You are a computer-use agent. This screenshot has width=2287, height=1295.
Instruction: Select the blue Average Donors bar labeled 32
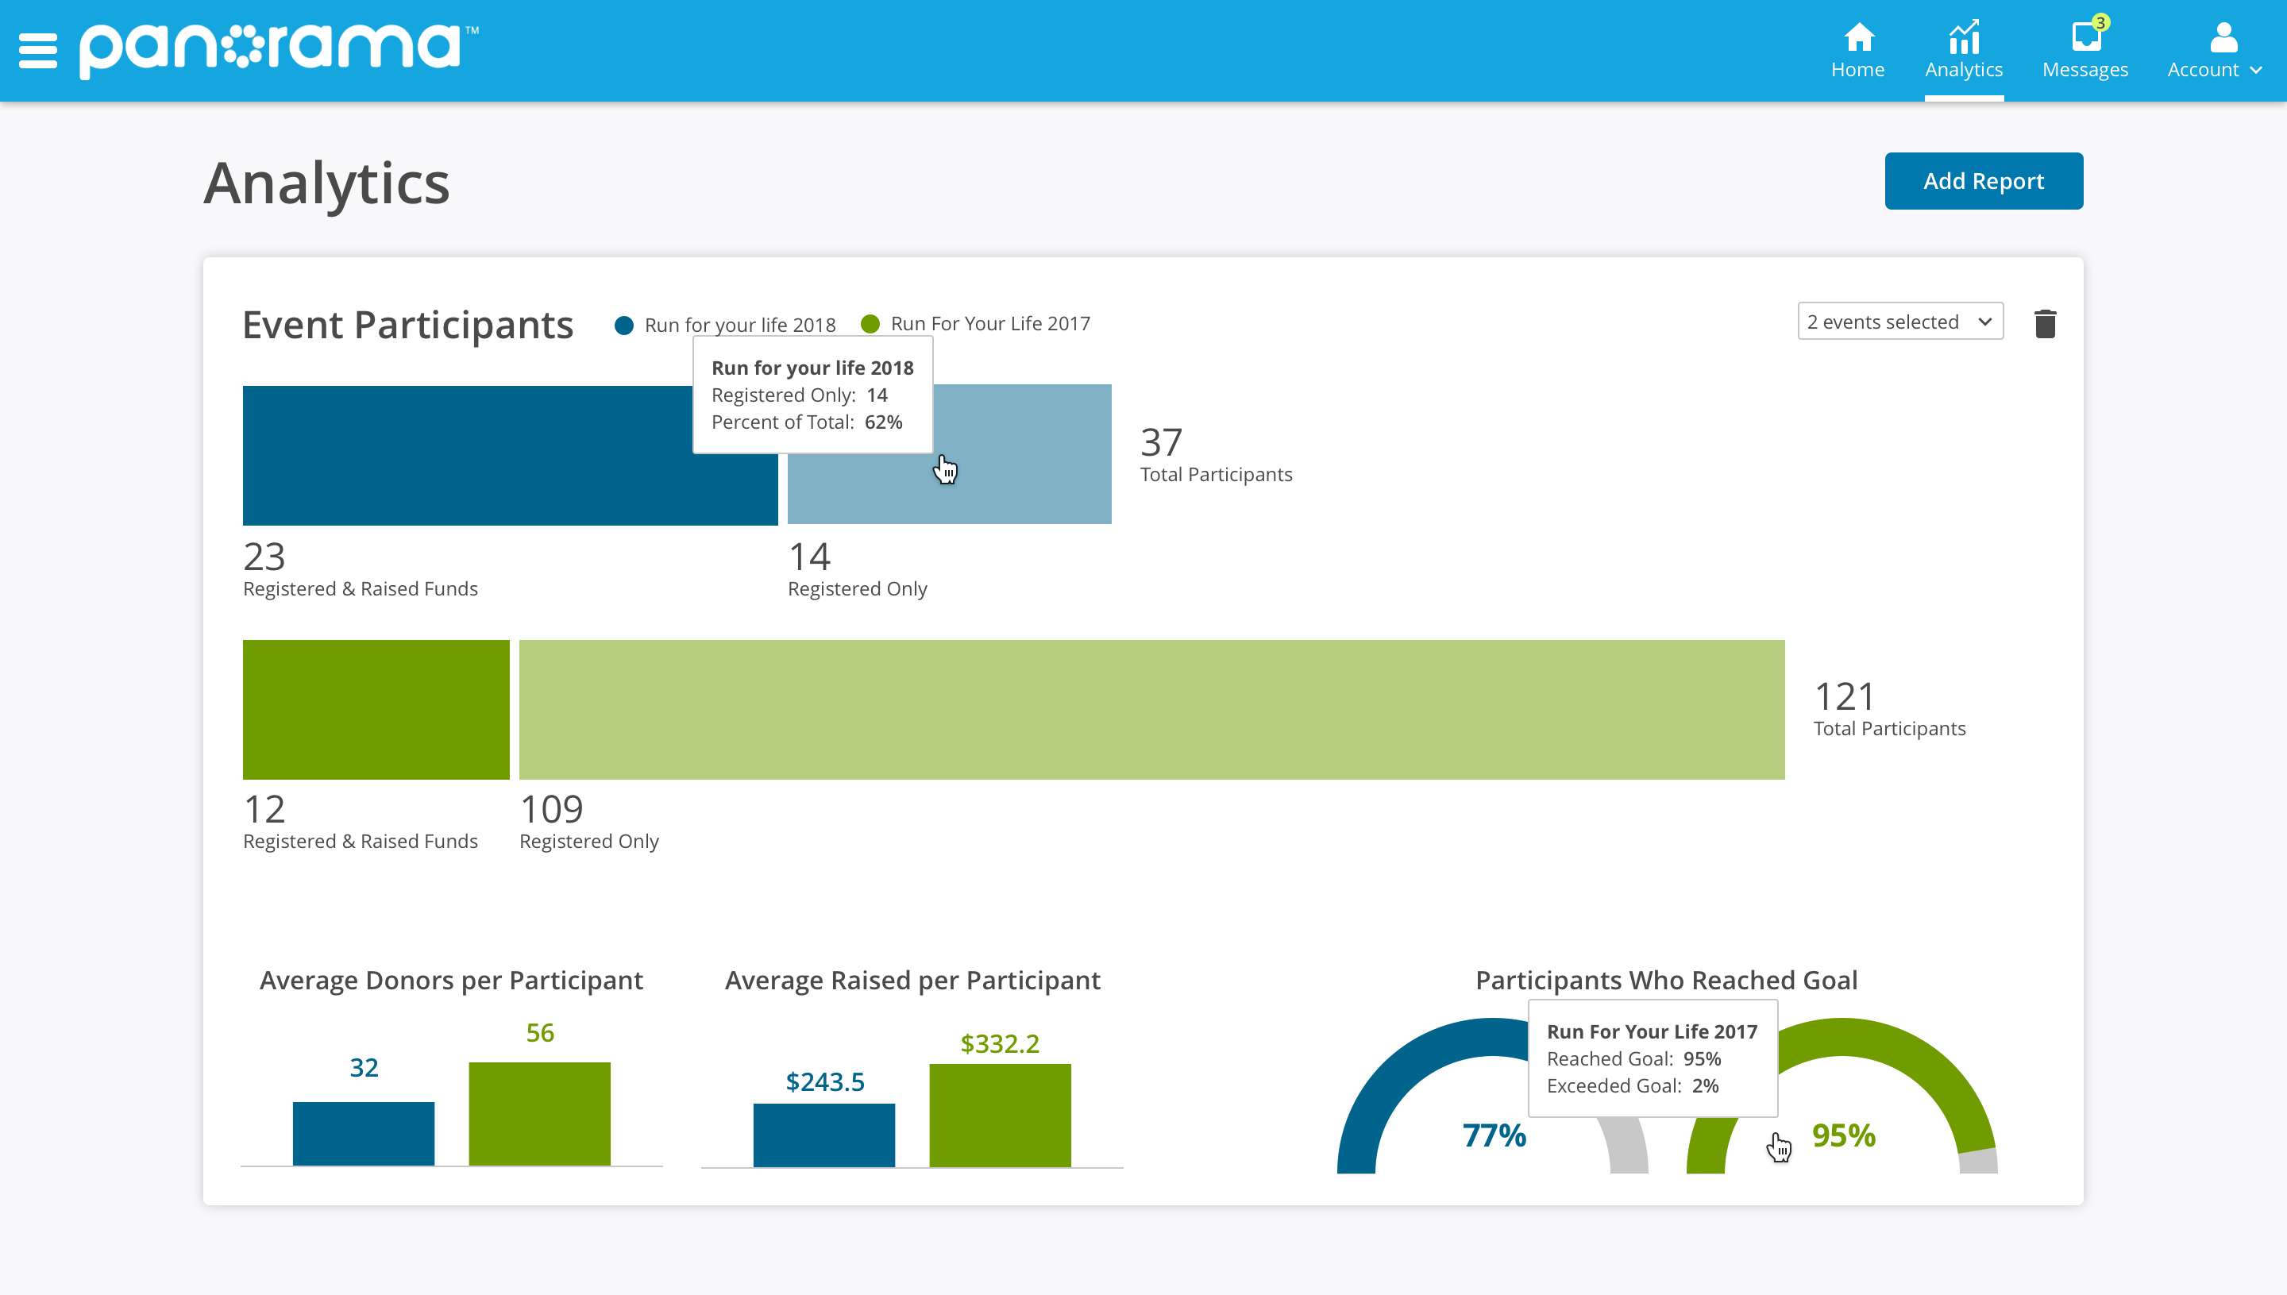pyautogui.click(x=363, y=1133)
